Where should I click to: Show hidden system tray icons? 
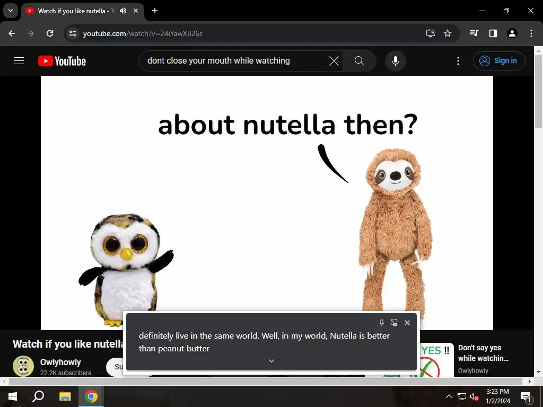449,396
